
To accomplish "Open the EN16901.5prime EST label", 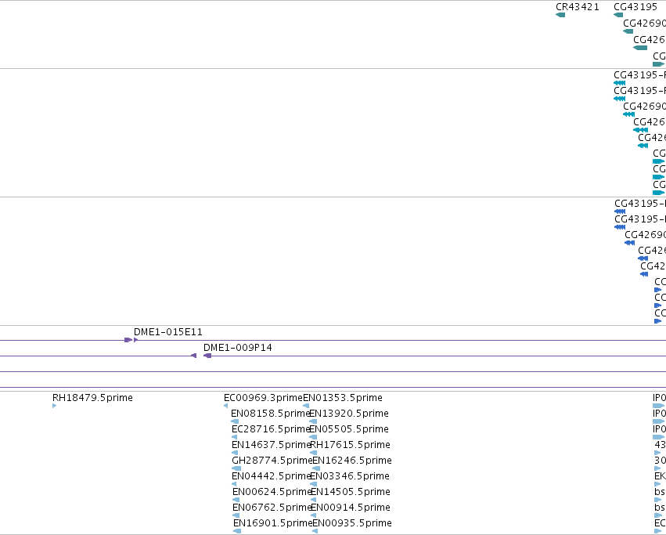I will (x=272, y=522).
